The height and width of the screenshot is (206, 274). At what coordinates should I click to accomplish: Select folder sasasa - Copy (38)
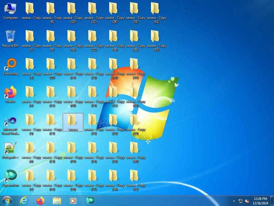(136, 97)
